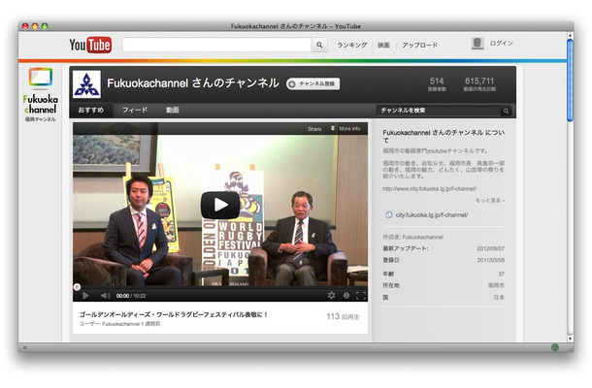592x388 pixels.
Task: Expand description with もっと見る
Action: pyautogui.click(x=490, y=201)
